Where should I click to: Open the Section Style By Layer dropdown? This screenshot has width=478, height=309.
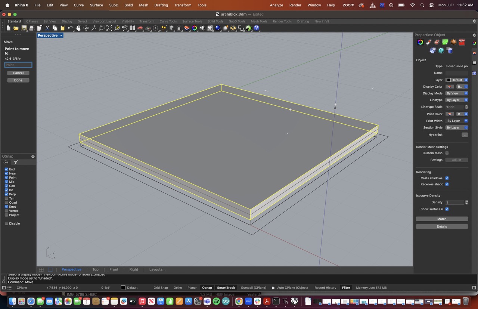457,128
